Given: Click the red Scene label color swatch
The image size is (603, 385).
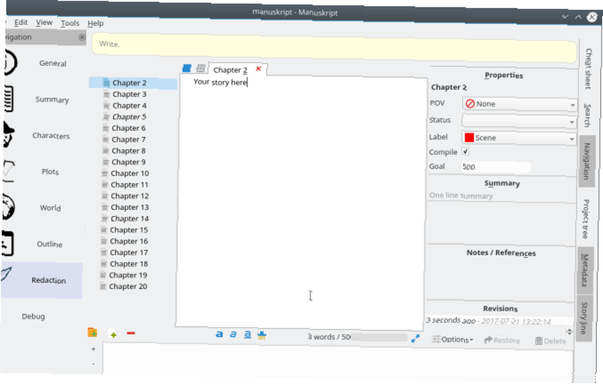Looking at the screenshot, I should point(469,137).
